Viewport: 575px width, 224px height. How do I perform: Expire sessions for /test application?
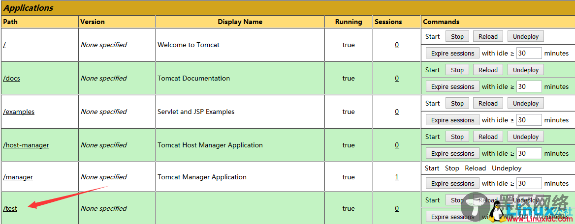[452, 217]
